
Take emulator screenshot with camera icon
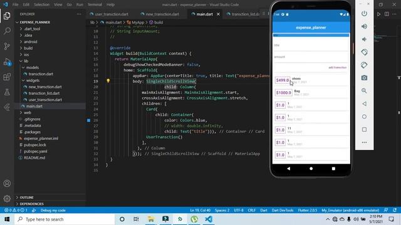point(364,77)
